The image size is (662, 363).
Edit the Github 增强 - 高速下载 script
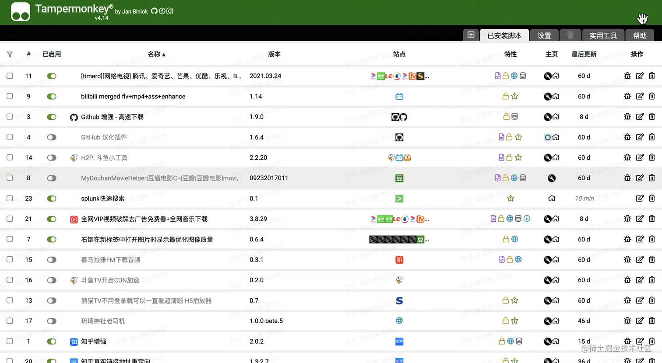(x=640, y=117)
